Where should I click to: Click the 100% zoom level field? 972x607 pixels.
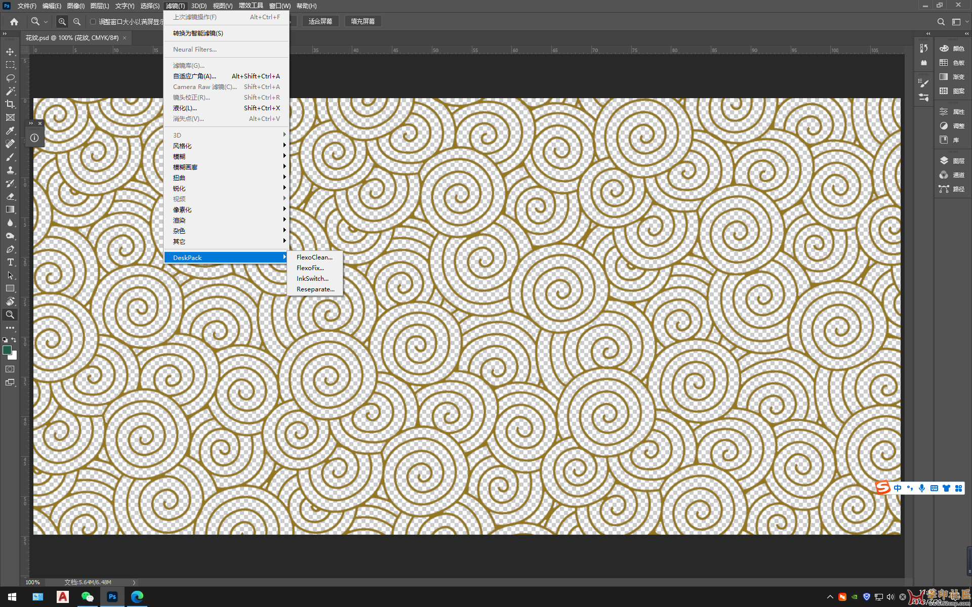click(x=33, y=582)
